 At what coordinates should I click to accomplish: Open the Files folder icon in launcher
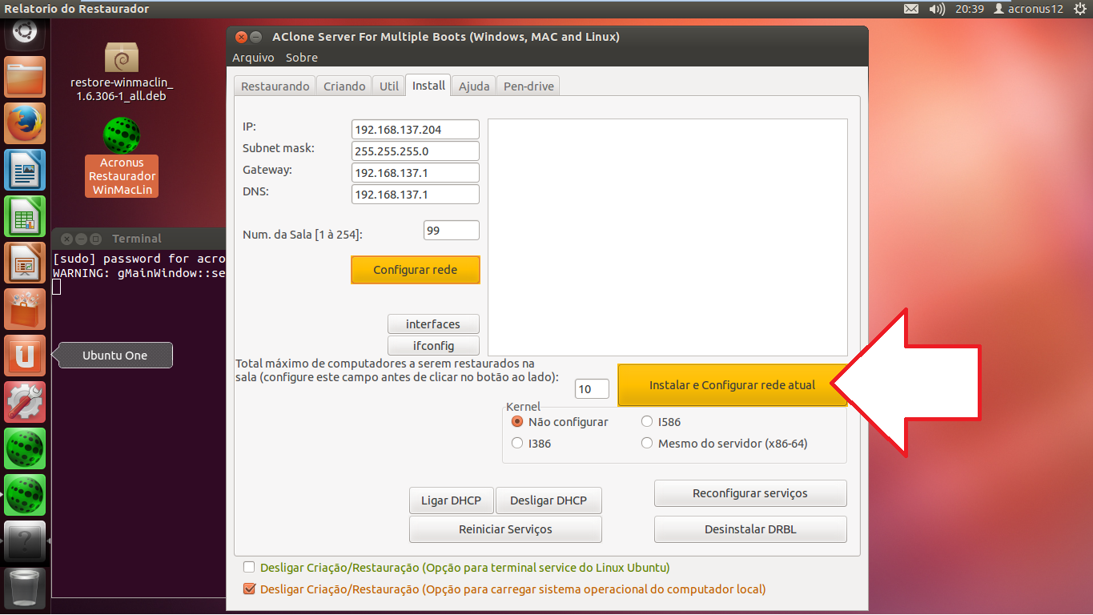pos(25,77)
